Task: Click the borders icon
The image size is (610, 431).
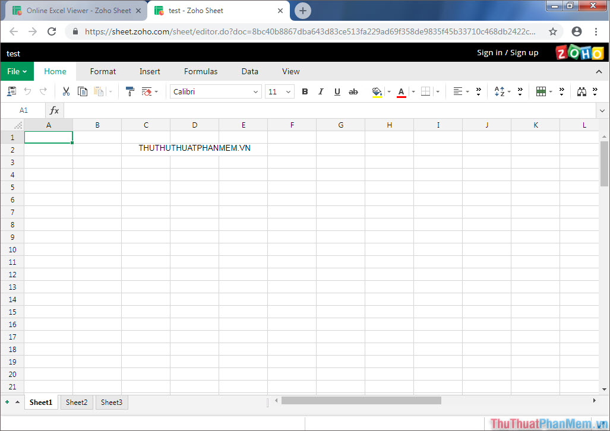Action: pyautogui.click(x=426, y=91)
